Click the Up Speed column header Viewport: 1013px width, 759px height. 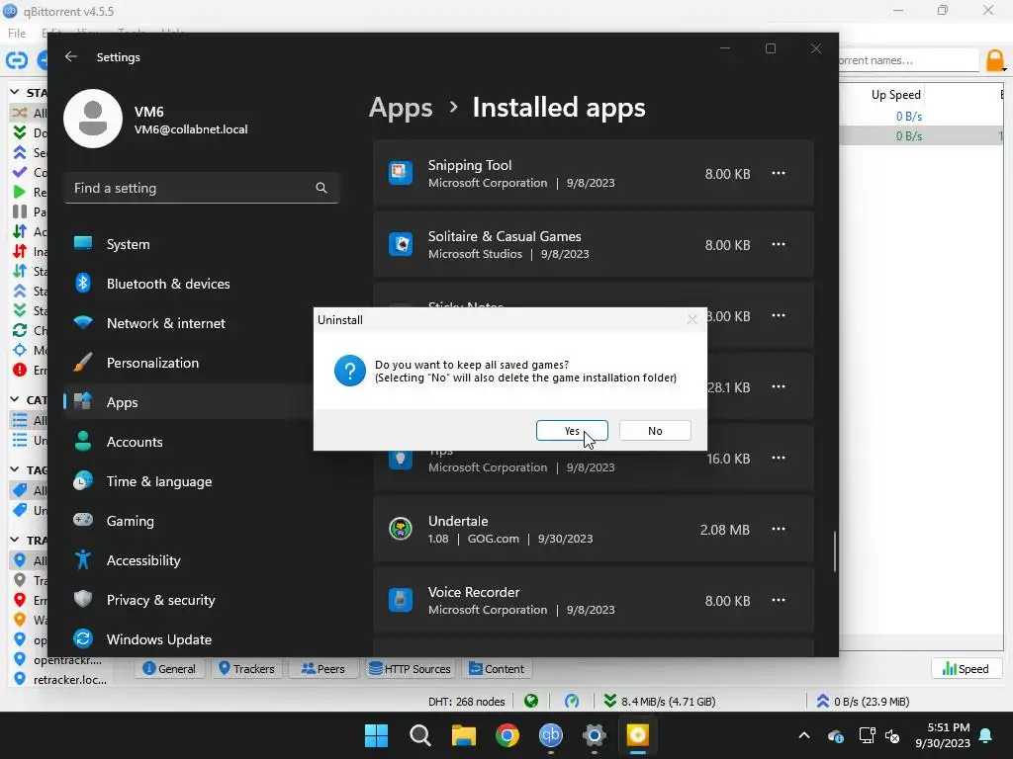(895, 95)
